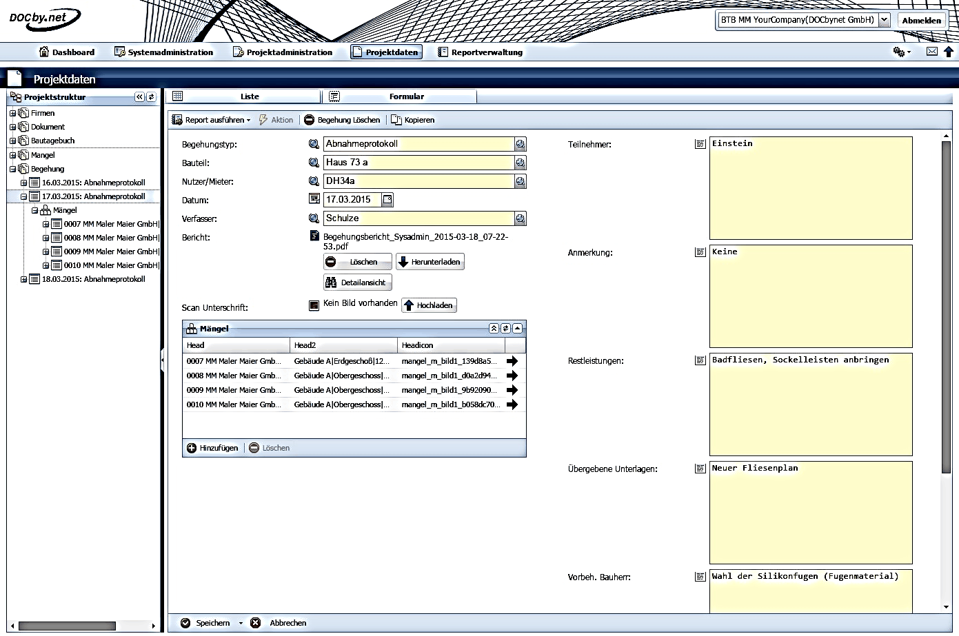This screenshot has width=959, height=636.
Task: Open the company selection dropdown
Action: coord(884,20)
